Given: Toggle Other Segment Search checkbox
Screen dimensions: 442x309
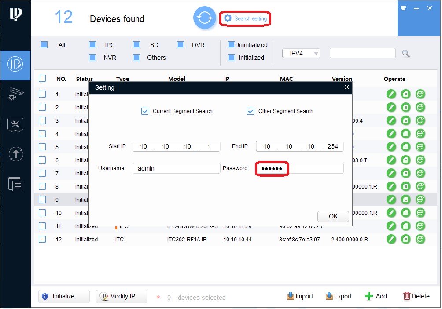Looking at the screenshot, I should click(x=250, y=111).
